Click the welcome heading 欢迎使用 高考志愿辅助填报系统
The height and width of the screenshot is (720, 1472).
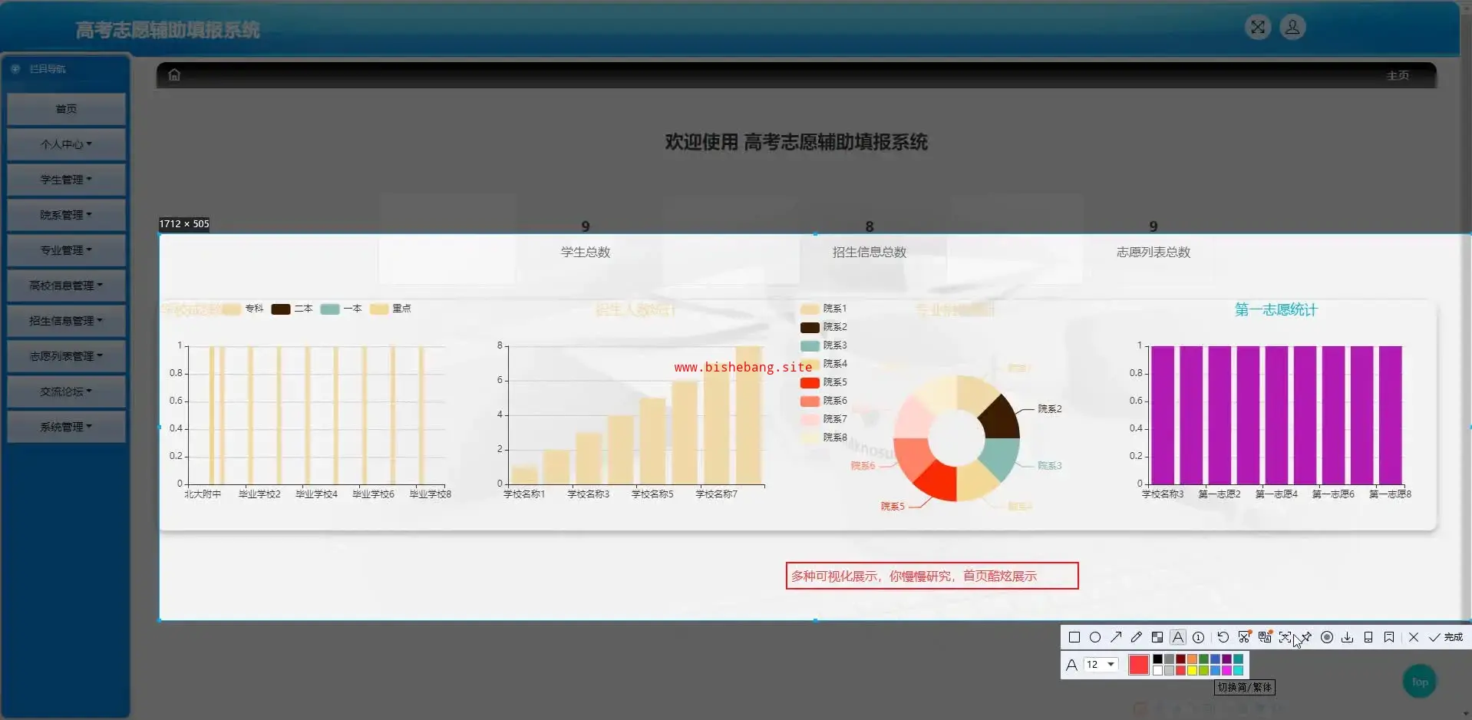[796, 142]
